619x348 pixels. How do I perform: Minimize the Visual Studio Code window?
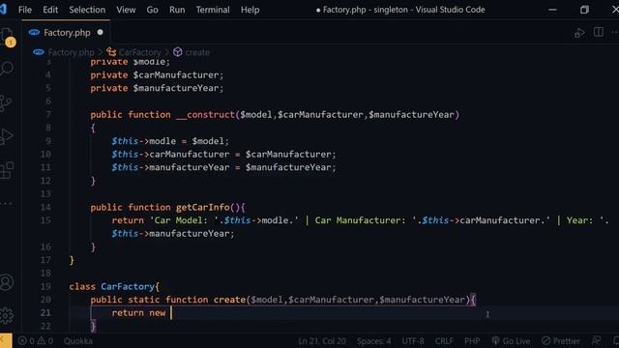(x=552, y=10)
